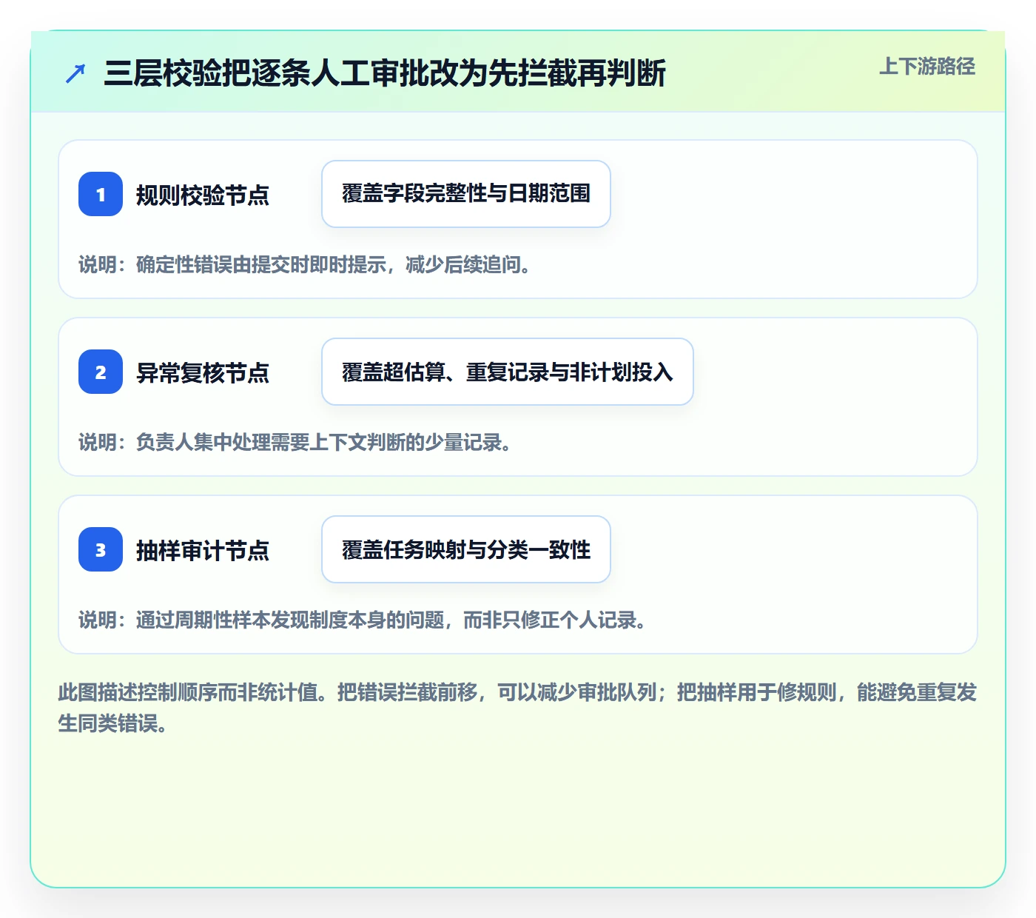The image size is (1036, 918).
Task: Click the note about 通过周期性样本发现制度本身的问题
Action: (x=363, y=620)
